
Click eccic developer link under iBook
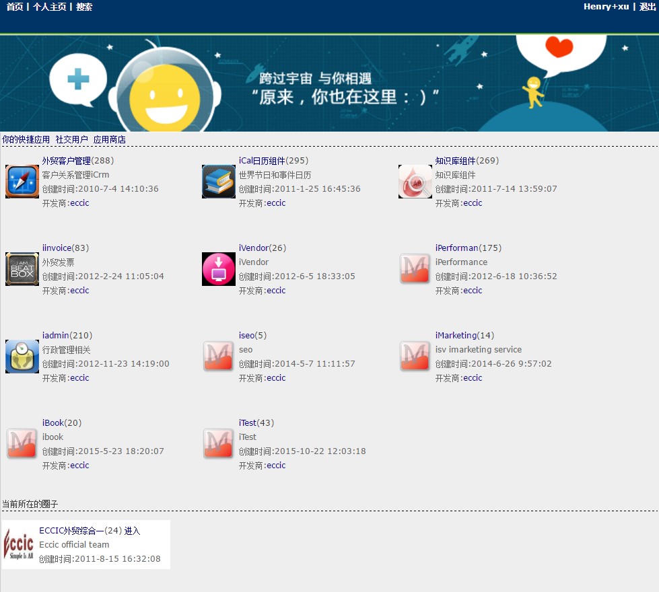coord(79,465)
